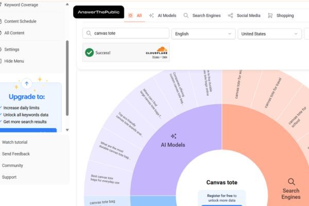The width and height of the screenshot is (309, 206).
Task: Click the Shopping cart icon
Action: (x=270, y=15)
